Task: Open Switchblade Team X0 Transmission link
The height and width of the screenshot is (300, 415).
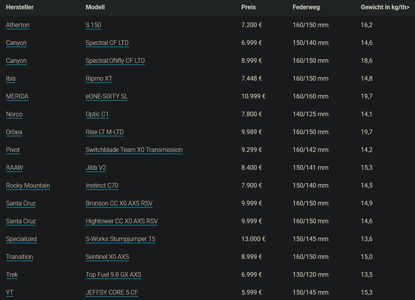Action: (134, 150)
